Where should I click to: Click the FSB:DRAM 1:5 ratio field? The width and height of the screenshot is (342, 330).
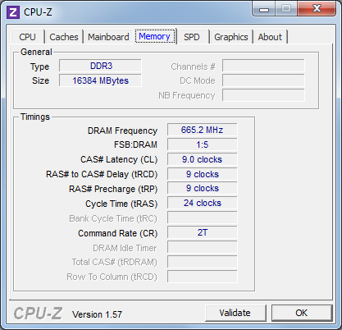pos(203,144)
